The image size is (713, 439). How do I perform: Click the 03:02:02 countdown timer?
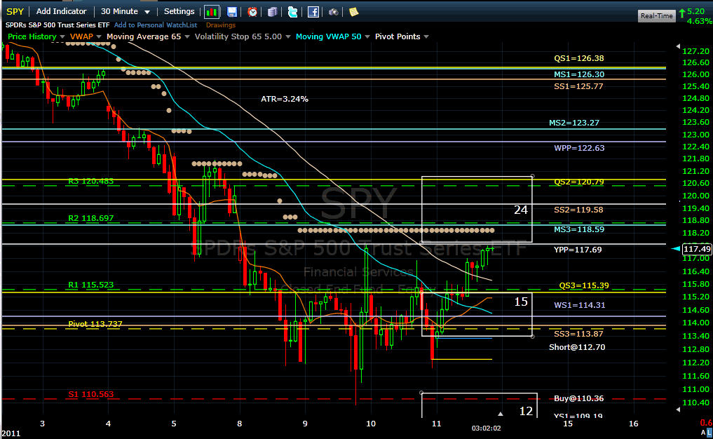(486, 428)
